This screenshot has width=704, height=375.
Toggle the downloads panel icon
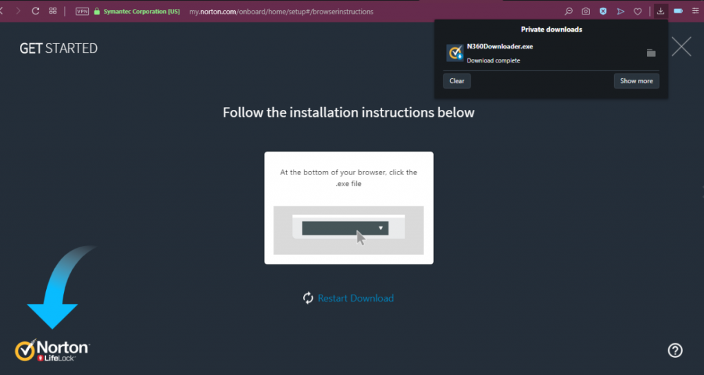tap(661, 11)
